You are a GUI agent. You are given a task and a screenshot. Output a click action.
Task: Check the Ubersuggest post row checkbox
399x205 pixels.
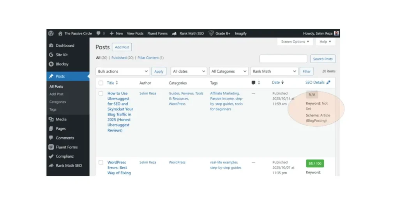pyautogui.click(x=101, y=93)
